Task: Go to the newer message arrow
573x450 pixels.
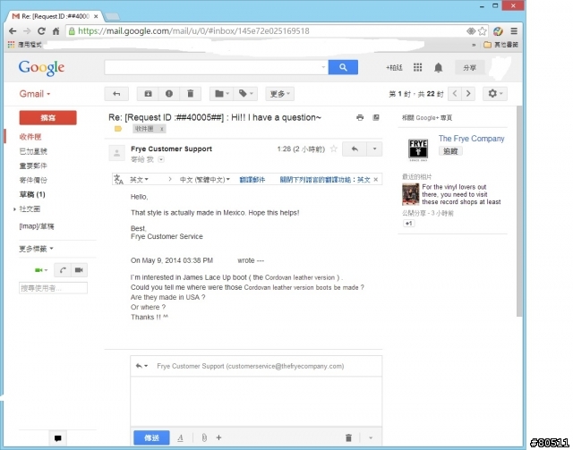Action: coord(455,94)
